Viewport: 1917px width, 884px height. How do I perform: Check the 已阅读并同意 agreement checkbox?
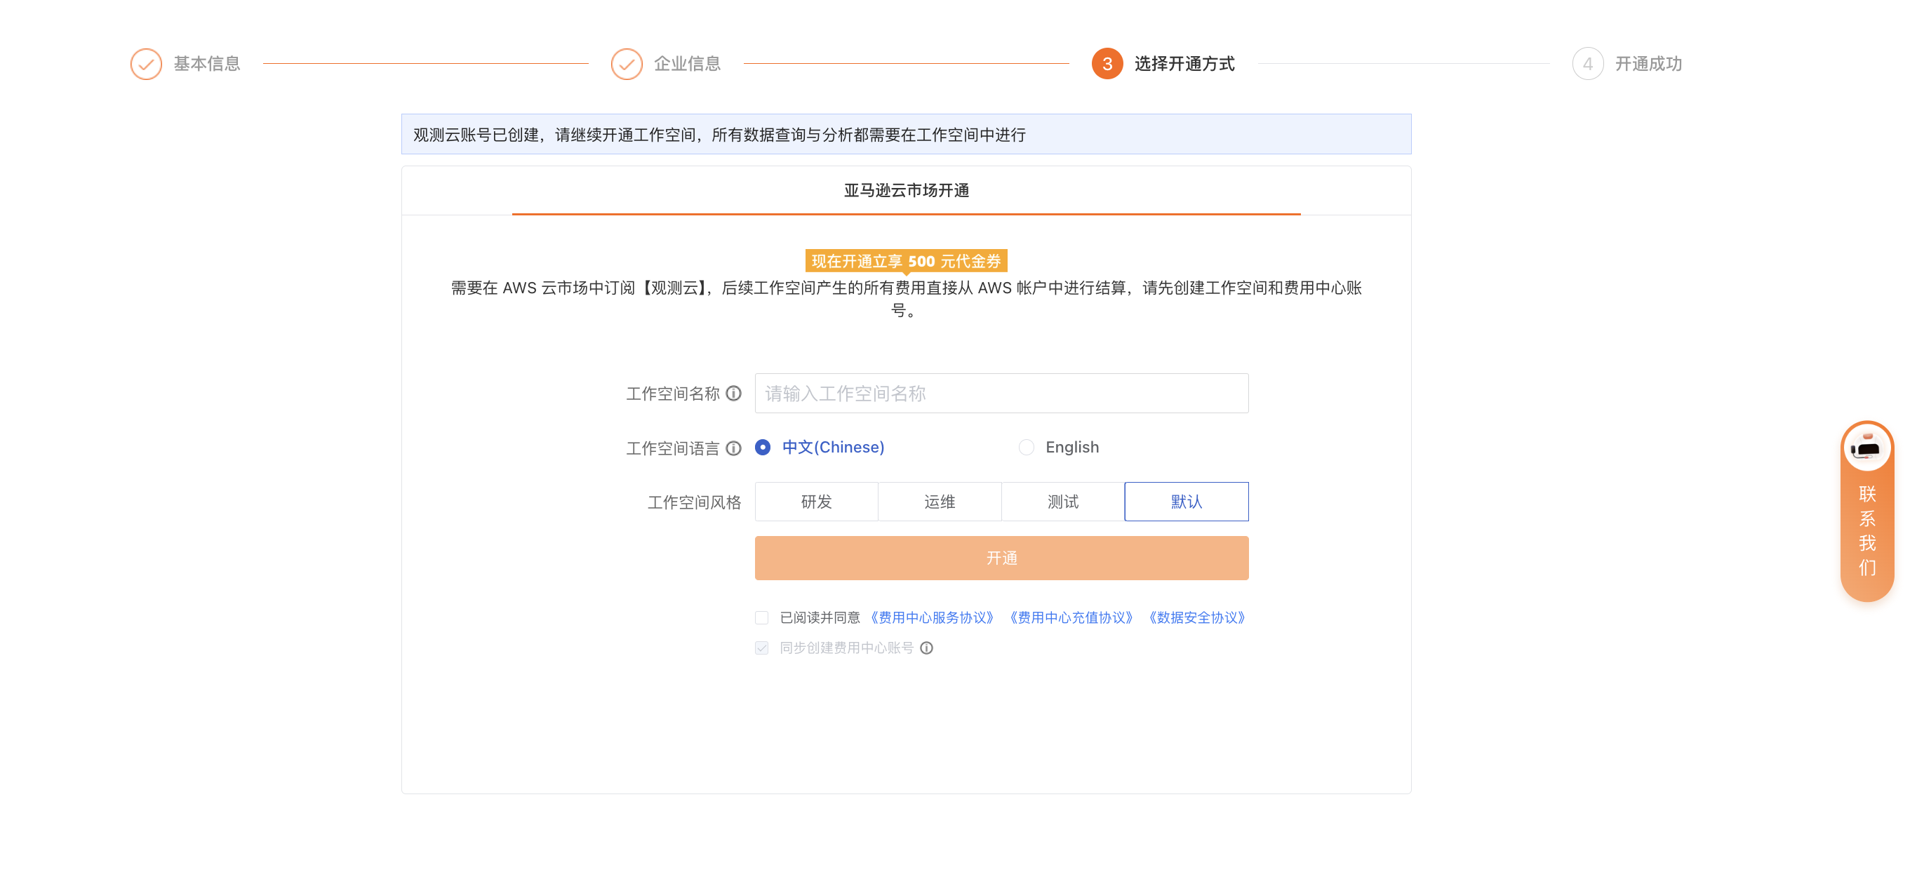point(761,617)
